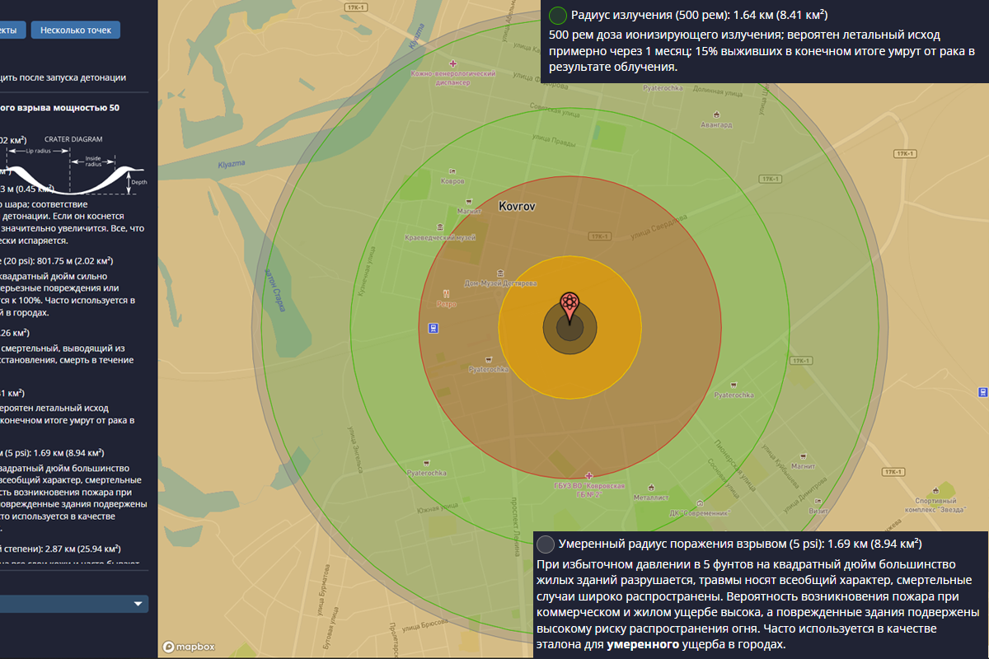Select the Спортивный комплекс Звезда icon
The height and width of the screenshot is (659, 989).
pyautogui.click(x=935, y=489)
